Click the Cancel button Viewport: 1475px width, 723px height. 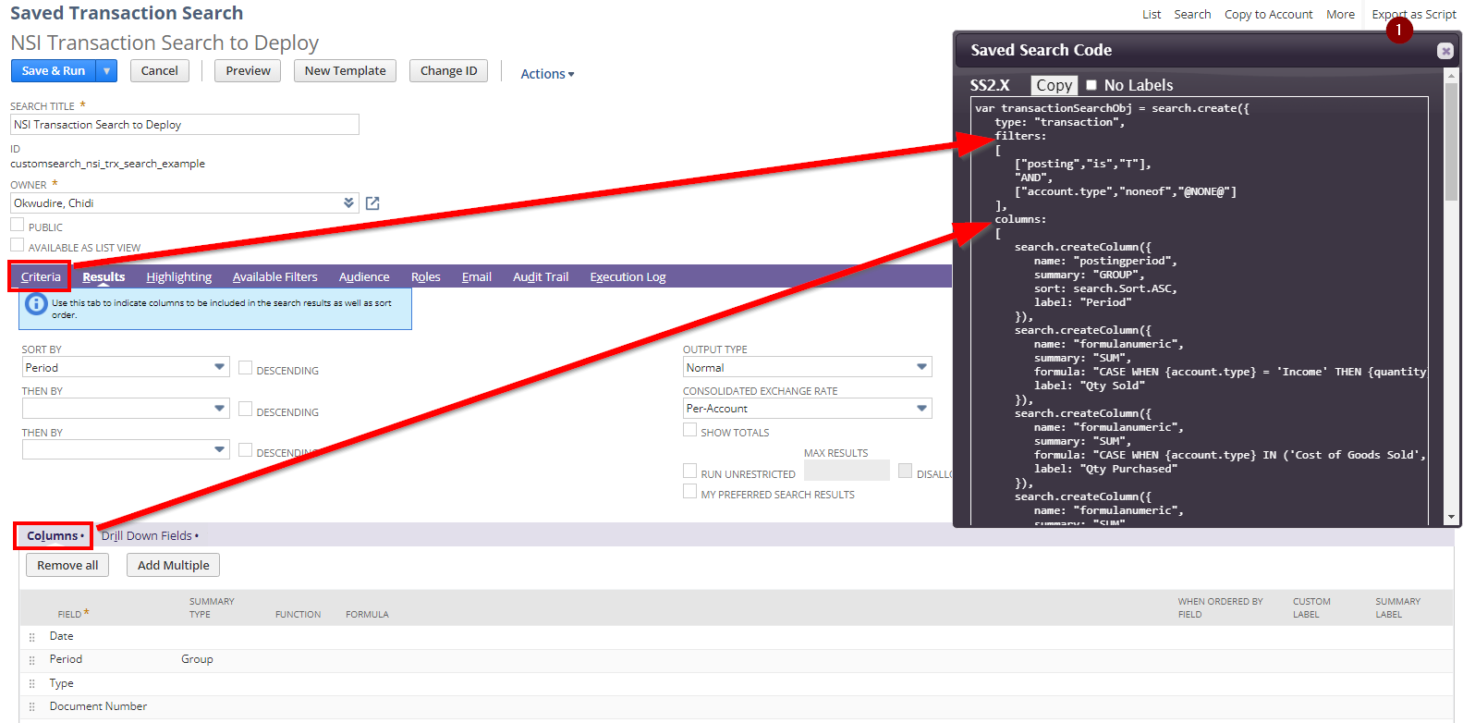click(160, 70)
